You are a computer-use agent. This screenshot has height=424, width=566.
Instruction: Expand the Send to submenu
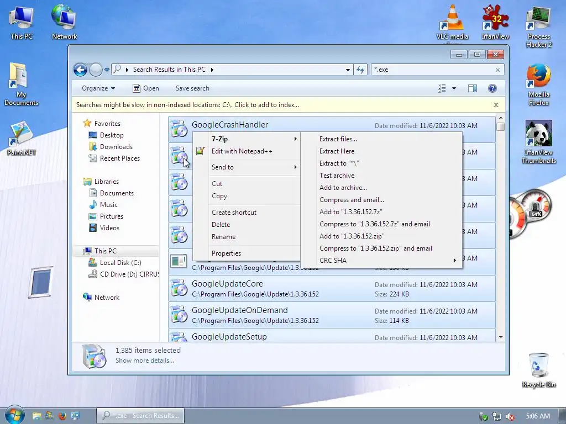click(x=254, y=167)
